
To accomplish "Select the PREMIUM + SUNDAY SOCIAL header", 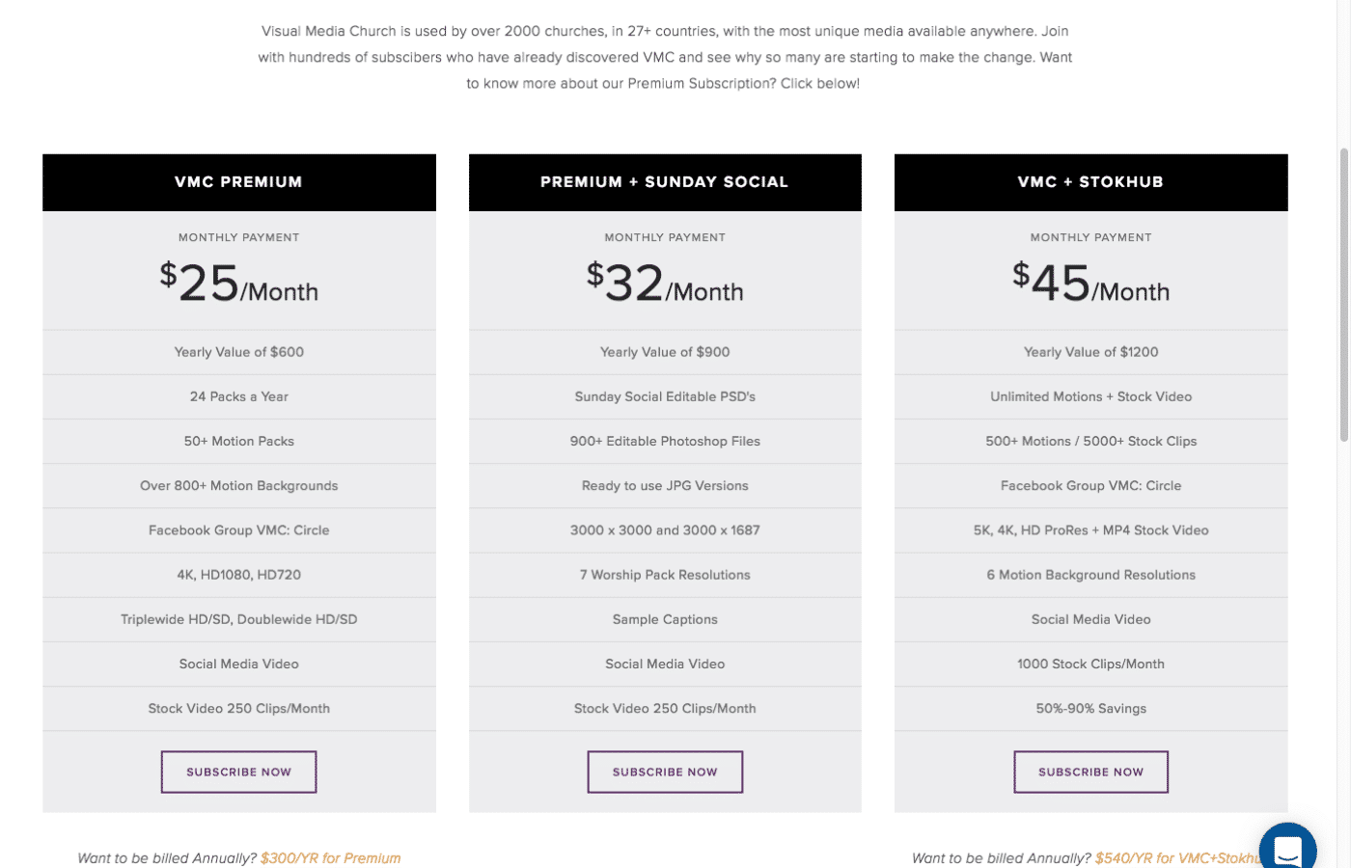I will click(665, 181).
